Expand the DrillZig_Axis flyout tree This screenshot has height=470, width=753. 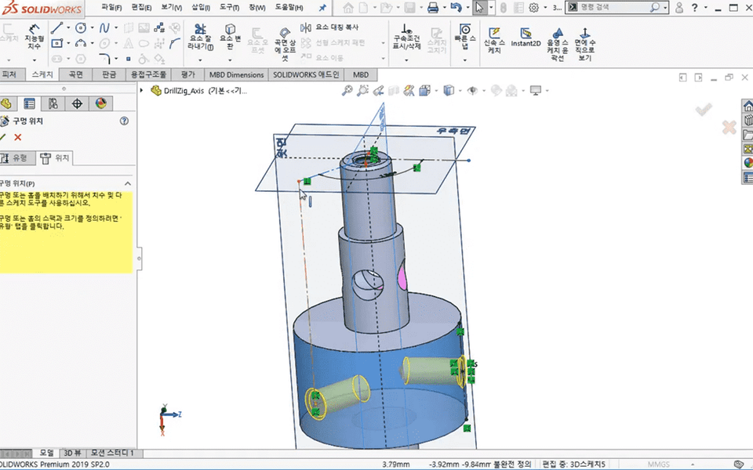coord(142,90)
